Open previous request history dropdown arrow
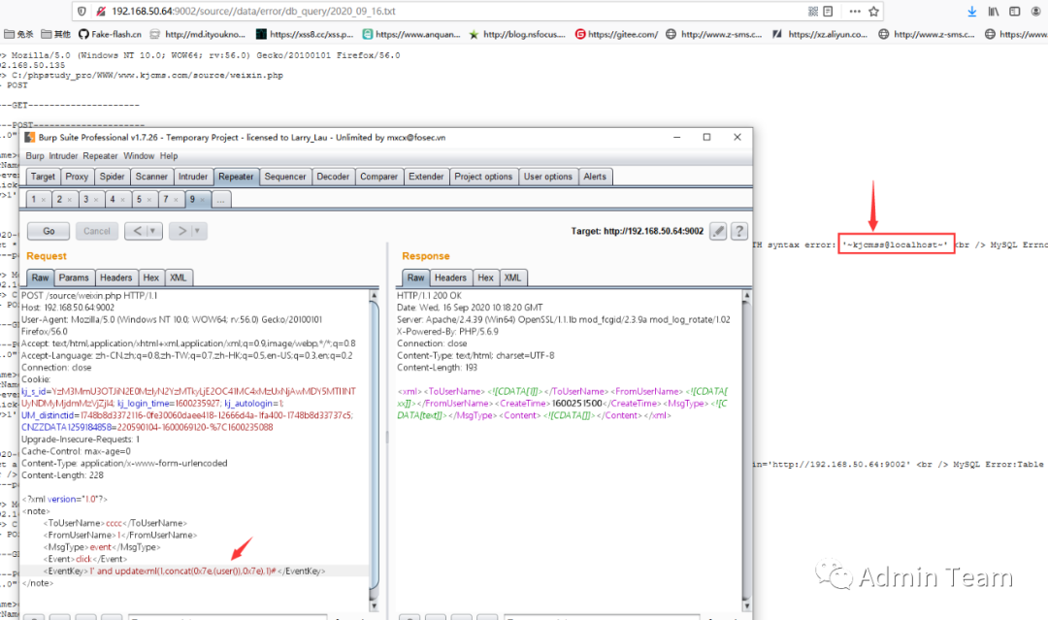This screenshot has width=1048, height=620. coord(153,231)
